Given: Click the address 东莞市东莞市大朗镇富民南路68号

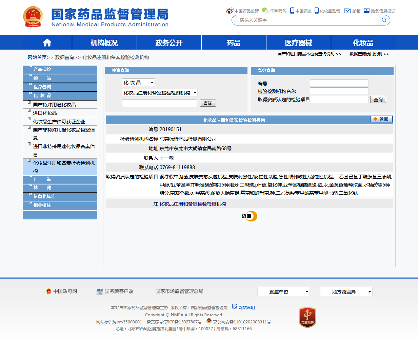Looking at the screenshot, I should pyautogui.click(x=196, y=148).
